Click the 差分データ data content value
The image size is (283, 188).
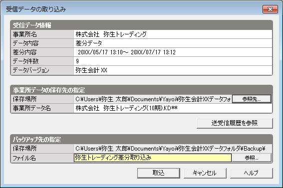(89, 43)
